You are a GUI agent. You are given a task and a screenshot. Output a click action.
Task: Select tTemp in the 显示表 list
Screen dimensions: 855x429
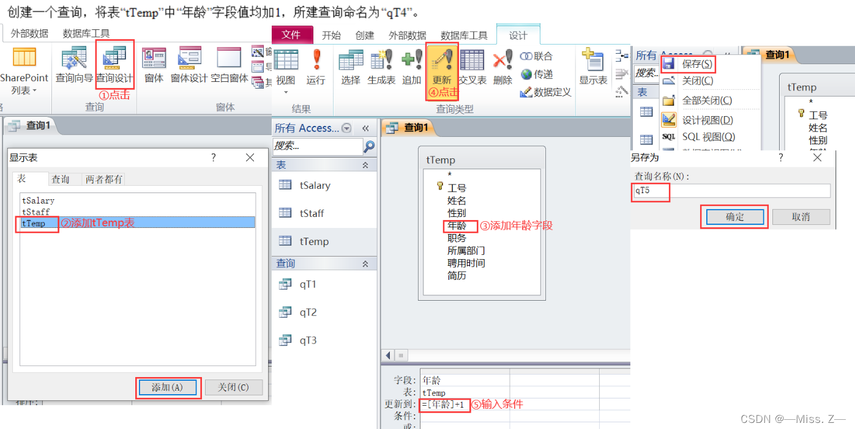click(x=138, y=223)
